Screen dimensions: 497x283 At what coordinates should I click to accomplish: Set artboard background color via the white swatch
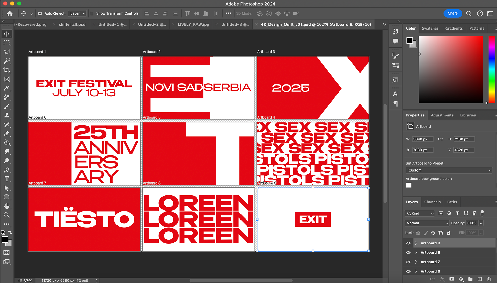click(x=409, y=185)
